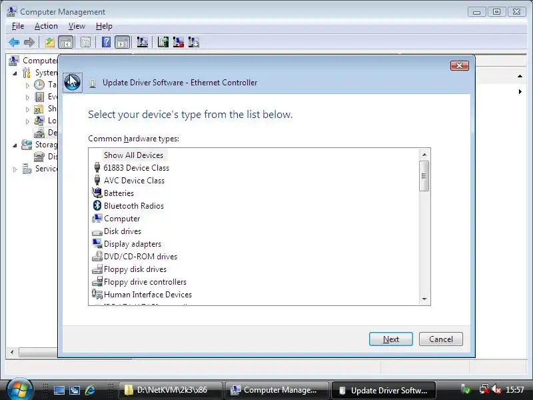Screen dimensions: 533x400
Task: Click the Disk Management icon in tree
Action: pos(39,157)
